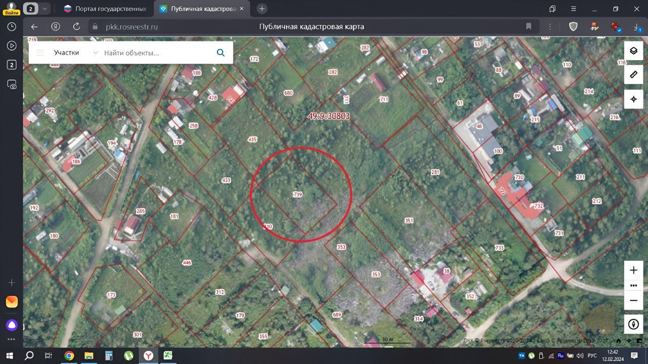Click the pkk.rosreestr.ru address field

(x=132, y=27)
